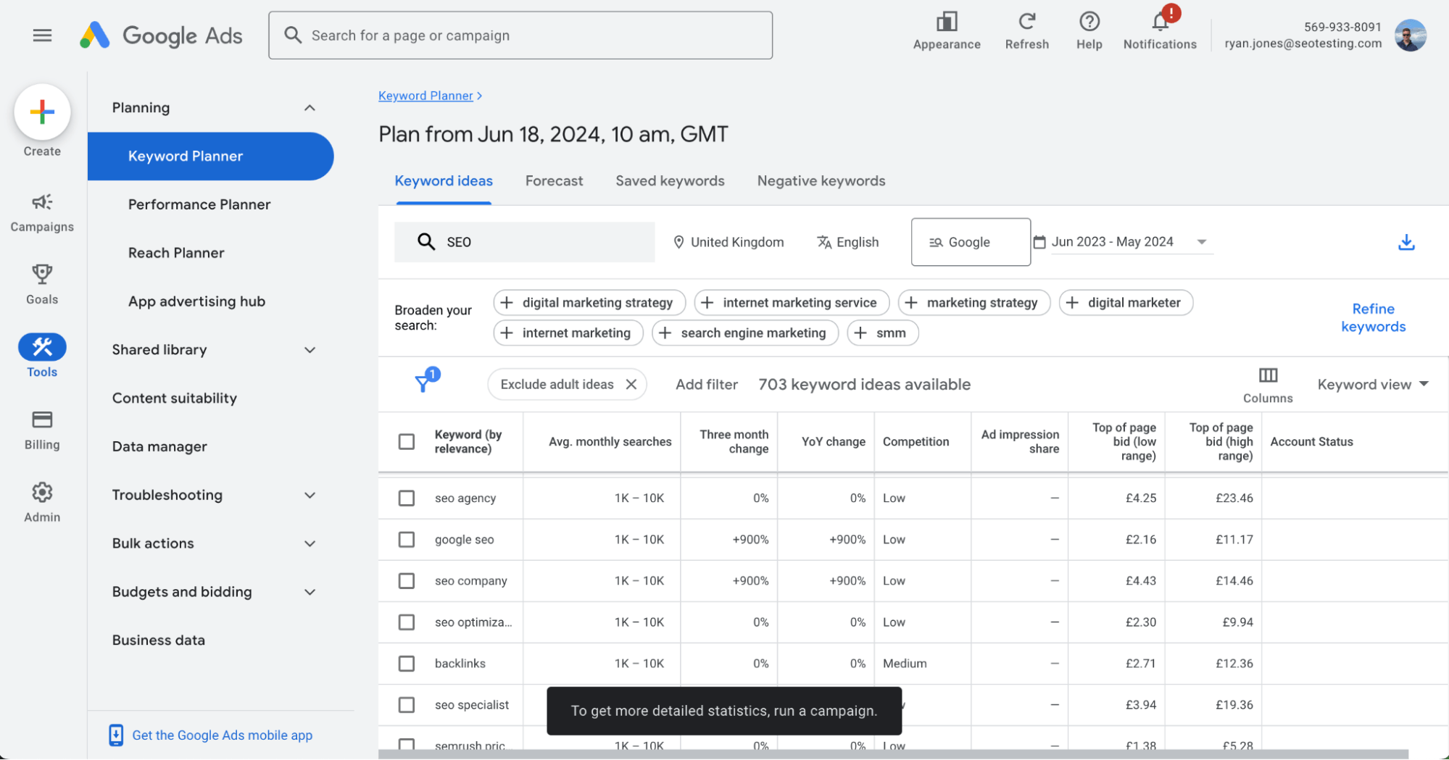The image size is (1449, 760).
Task: Open Performance Planner
Action: pyautogui.click(x=199, y=204)
